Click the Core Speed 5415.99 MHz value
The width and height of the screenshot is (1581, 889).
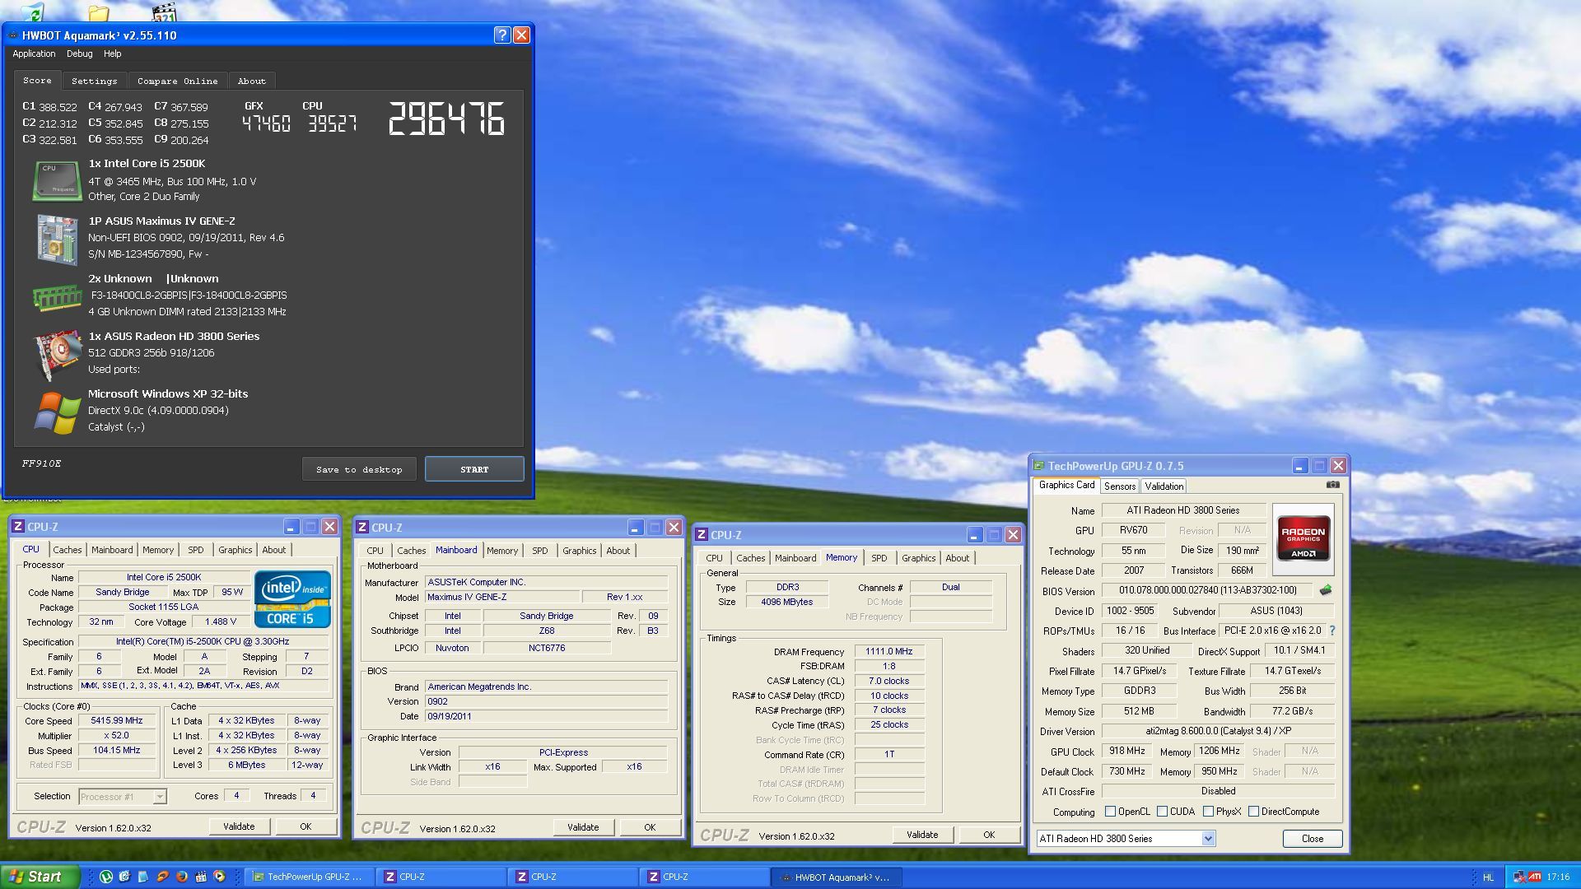[x=117, y=720]
